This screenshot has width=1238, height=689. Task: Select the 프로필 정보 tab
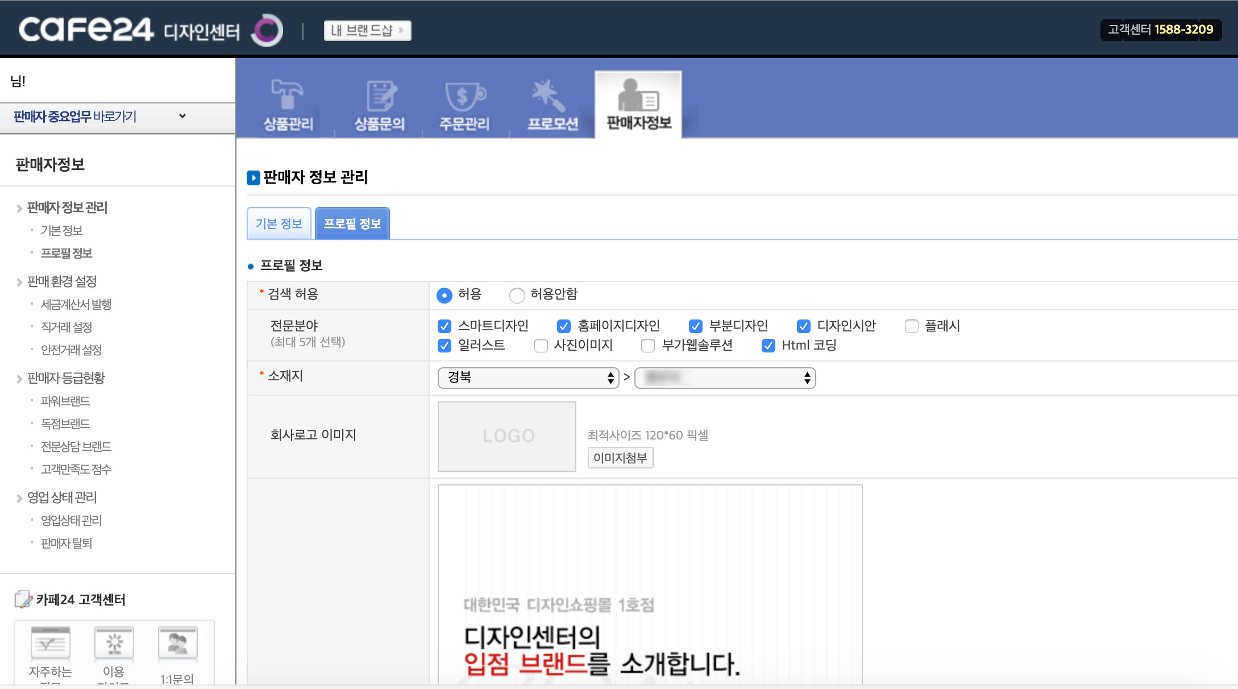[x=352, y=223]
